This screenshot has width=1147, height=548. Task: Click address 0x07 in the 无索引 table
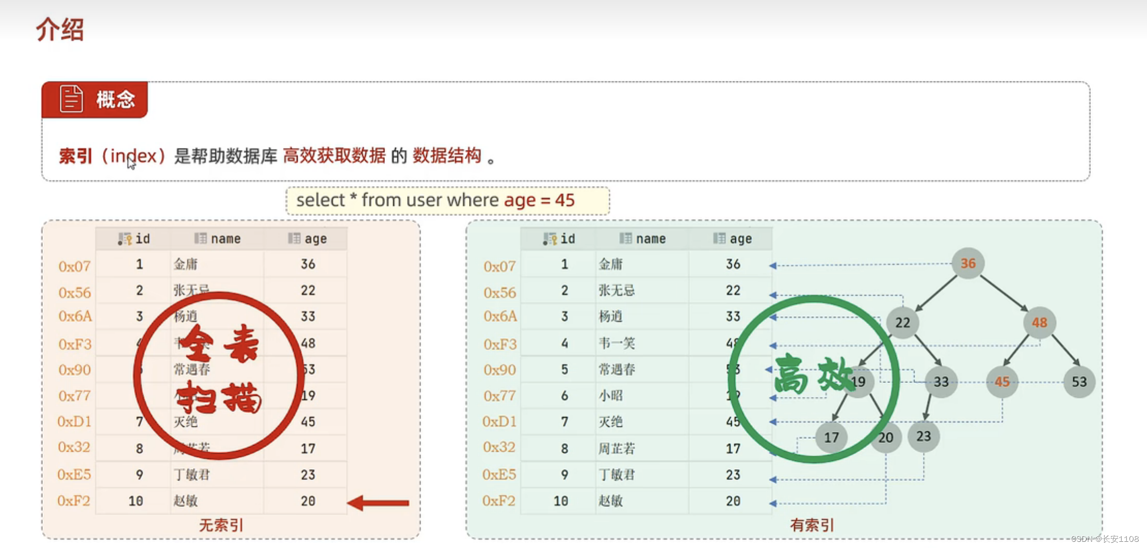coord(74,267)
